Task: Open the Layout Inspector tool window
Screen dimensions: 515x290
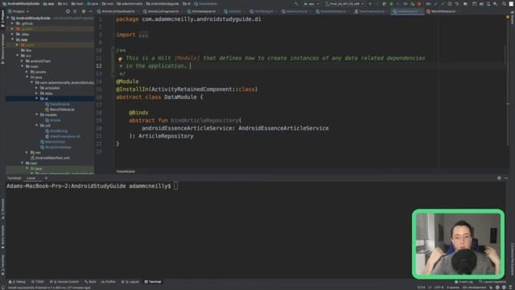Action: [x=492, y=282]
